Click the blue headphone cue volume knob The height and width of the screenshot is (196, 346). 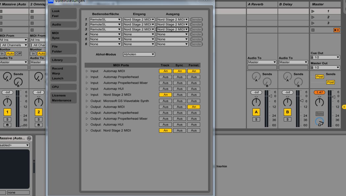(x=319, y=122)
